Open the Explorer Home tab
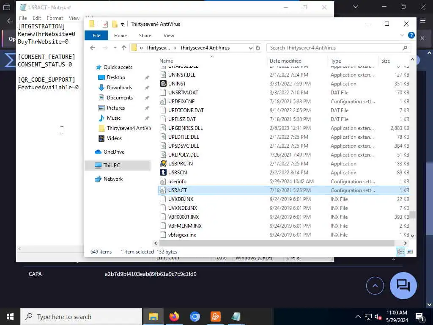433x325 pixels. (x=121, y=36)
